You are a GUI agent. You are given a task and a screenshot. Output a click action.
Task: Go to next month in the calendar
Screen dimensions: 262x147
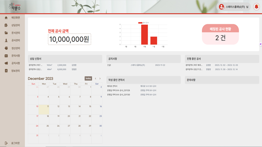100,78
